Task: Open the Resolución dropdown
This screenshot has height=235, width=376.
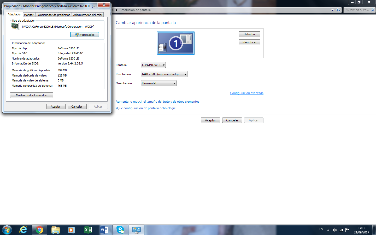Action: coord(164,74)
